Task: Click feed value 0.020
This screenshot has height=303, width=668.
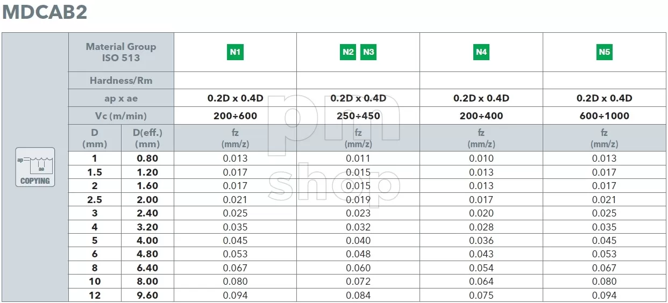Action: coord(481,213)
